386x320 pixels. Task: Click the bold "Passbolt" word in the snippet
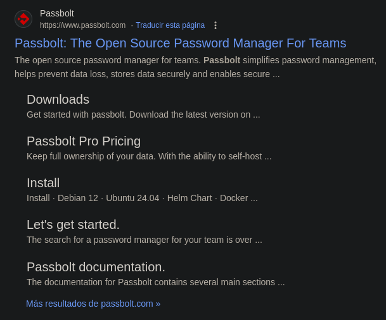(x=222, y=60)
